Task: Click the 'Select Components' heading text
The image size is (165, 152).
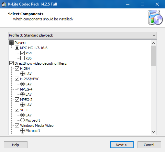Action: click(x=26, y=14)
